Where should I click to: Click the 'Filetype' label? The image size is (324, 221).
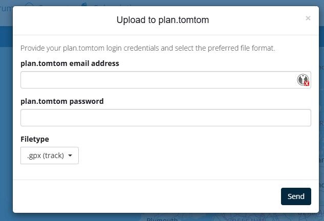tap(35, 139)
